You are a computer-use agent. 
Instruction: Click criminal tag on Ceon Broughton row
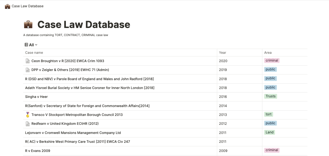(272, 61)
